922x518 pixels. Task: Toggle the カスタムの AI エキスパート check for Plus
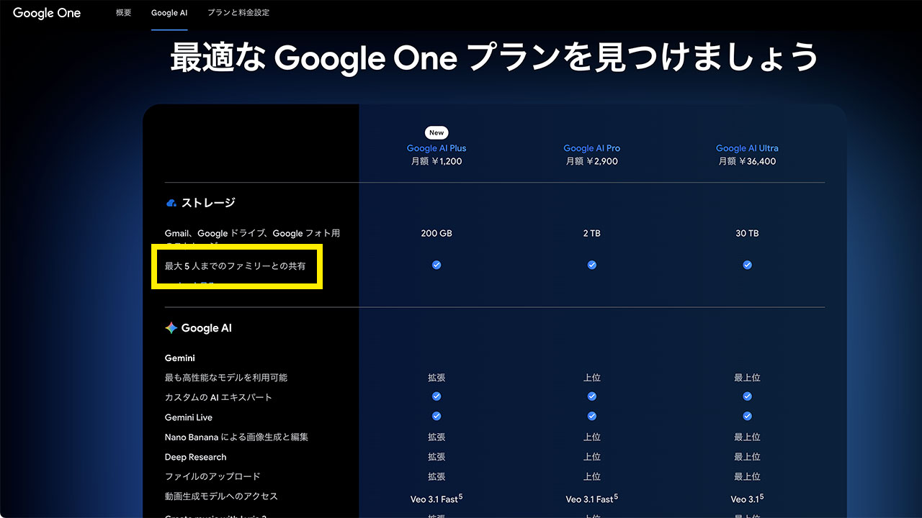[437, 396]
